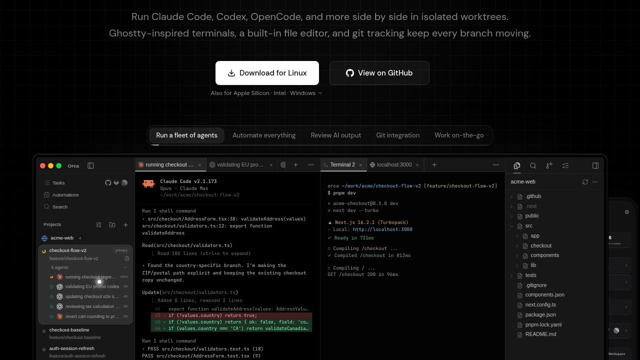Collapse the src folder
Viewport: 640px width, 360px height.
pyautogui.click(x=555, y=226)
